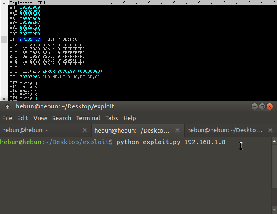Click the ST0 empty register row

click(x=24, y=83)
